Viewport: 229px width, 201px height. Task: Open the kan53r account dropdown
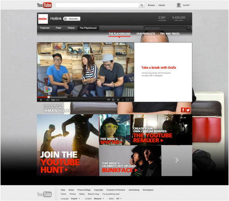[187, 5]
